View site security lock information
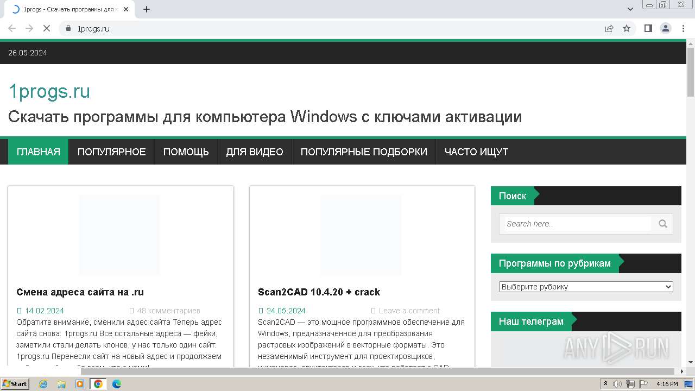The image size is (695, 391). click(68, 28)
